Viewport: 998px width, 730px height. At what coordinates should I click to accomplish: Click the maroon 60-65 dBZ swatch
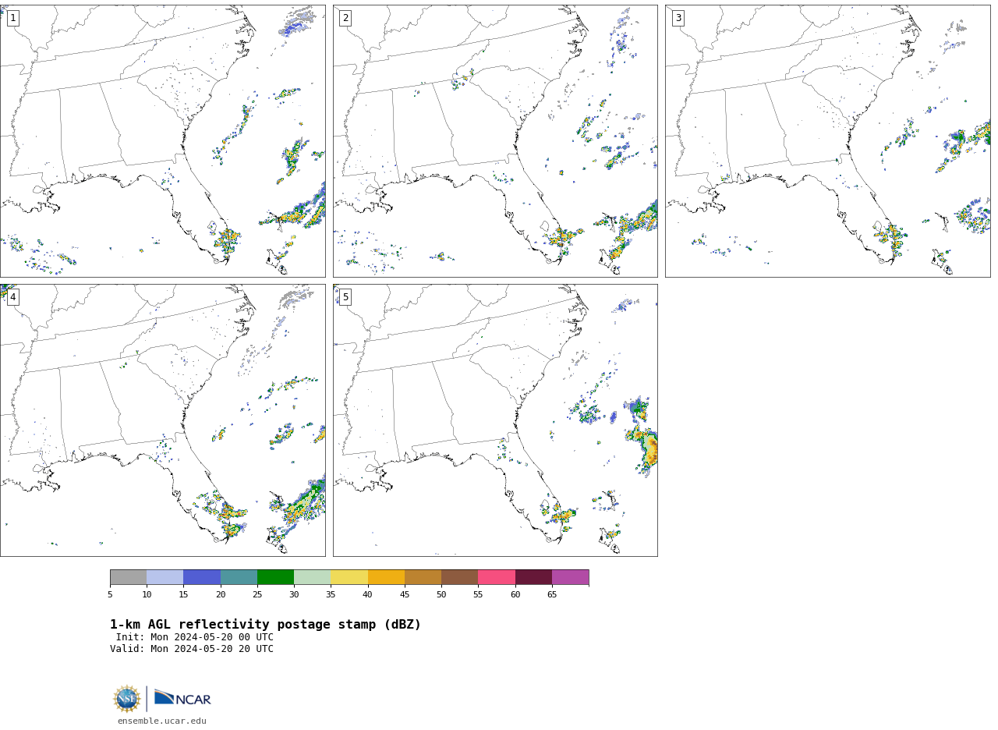point(533,577)
